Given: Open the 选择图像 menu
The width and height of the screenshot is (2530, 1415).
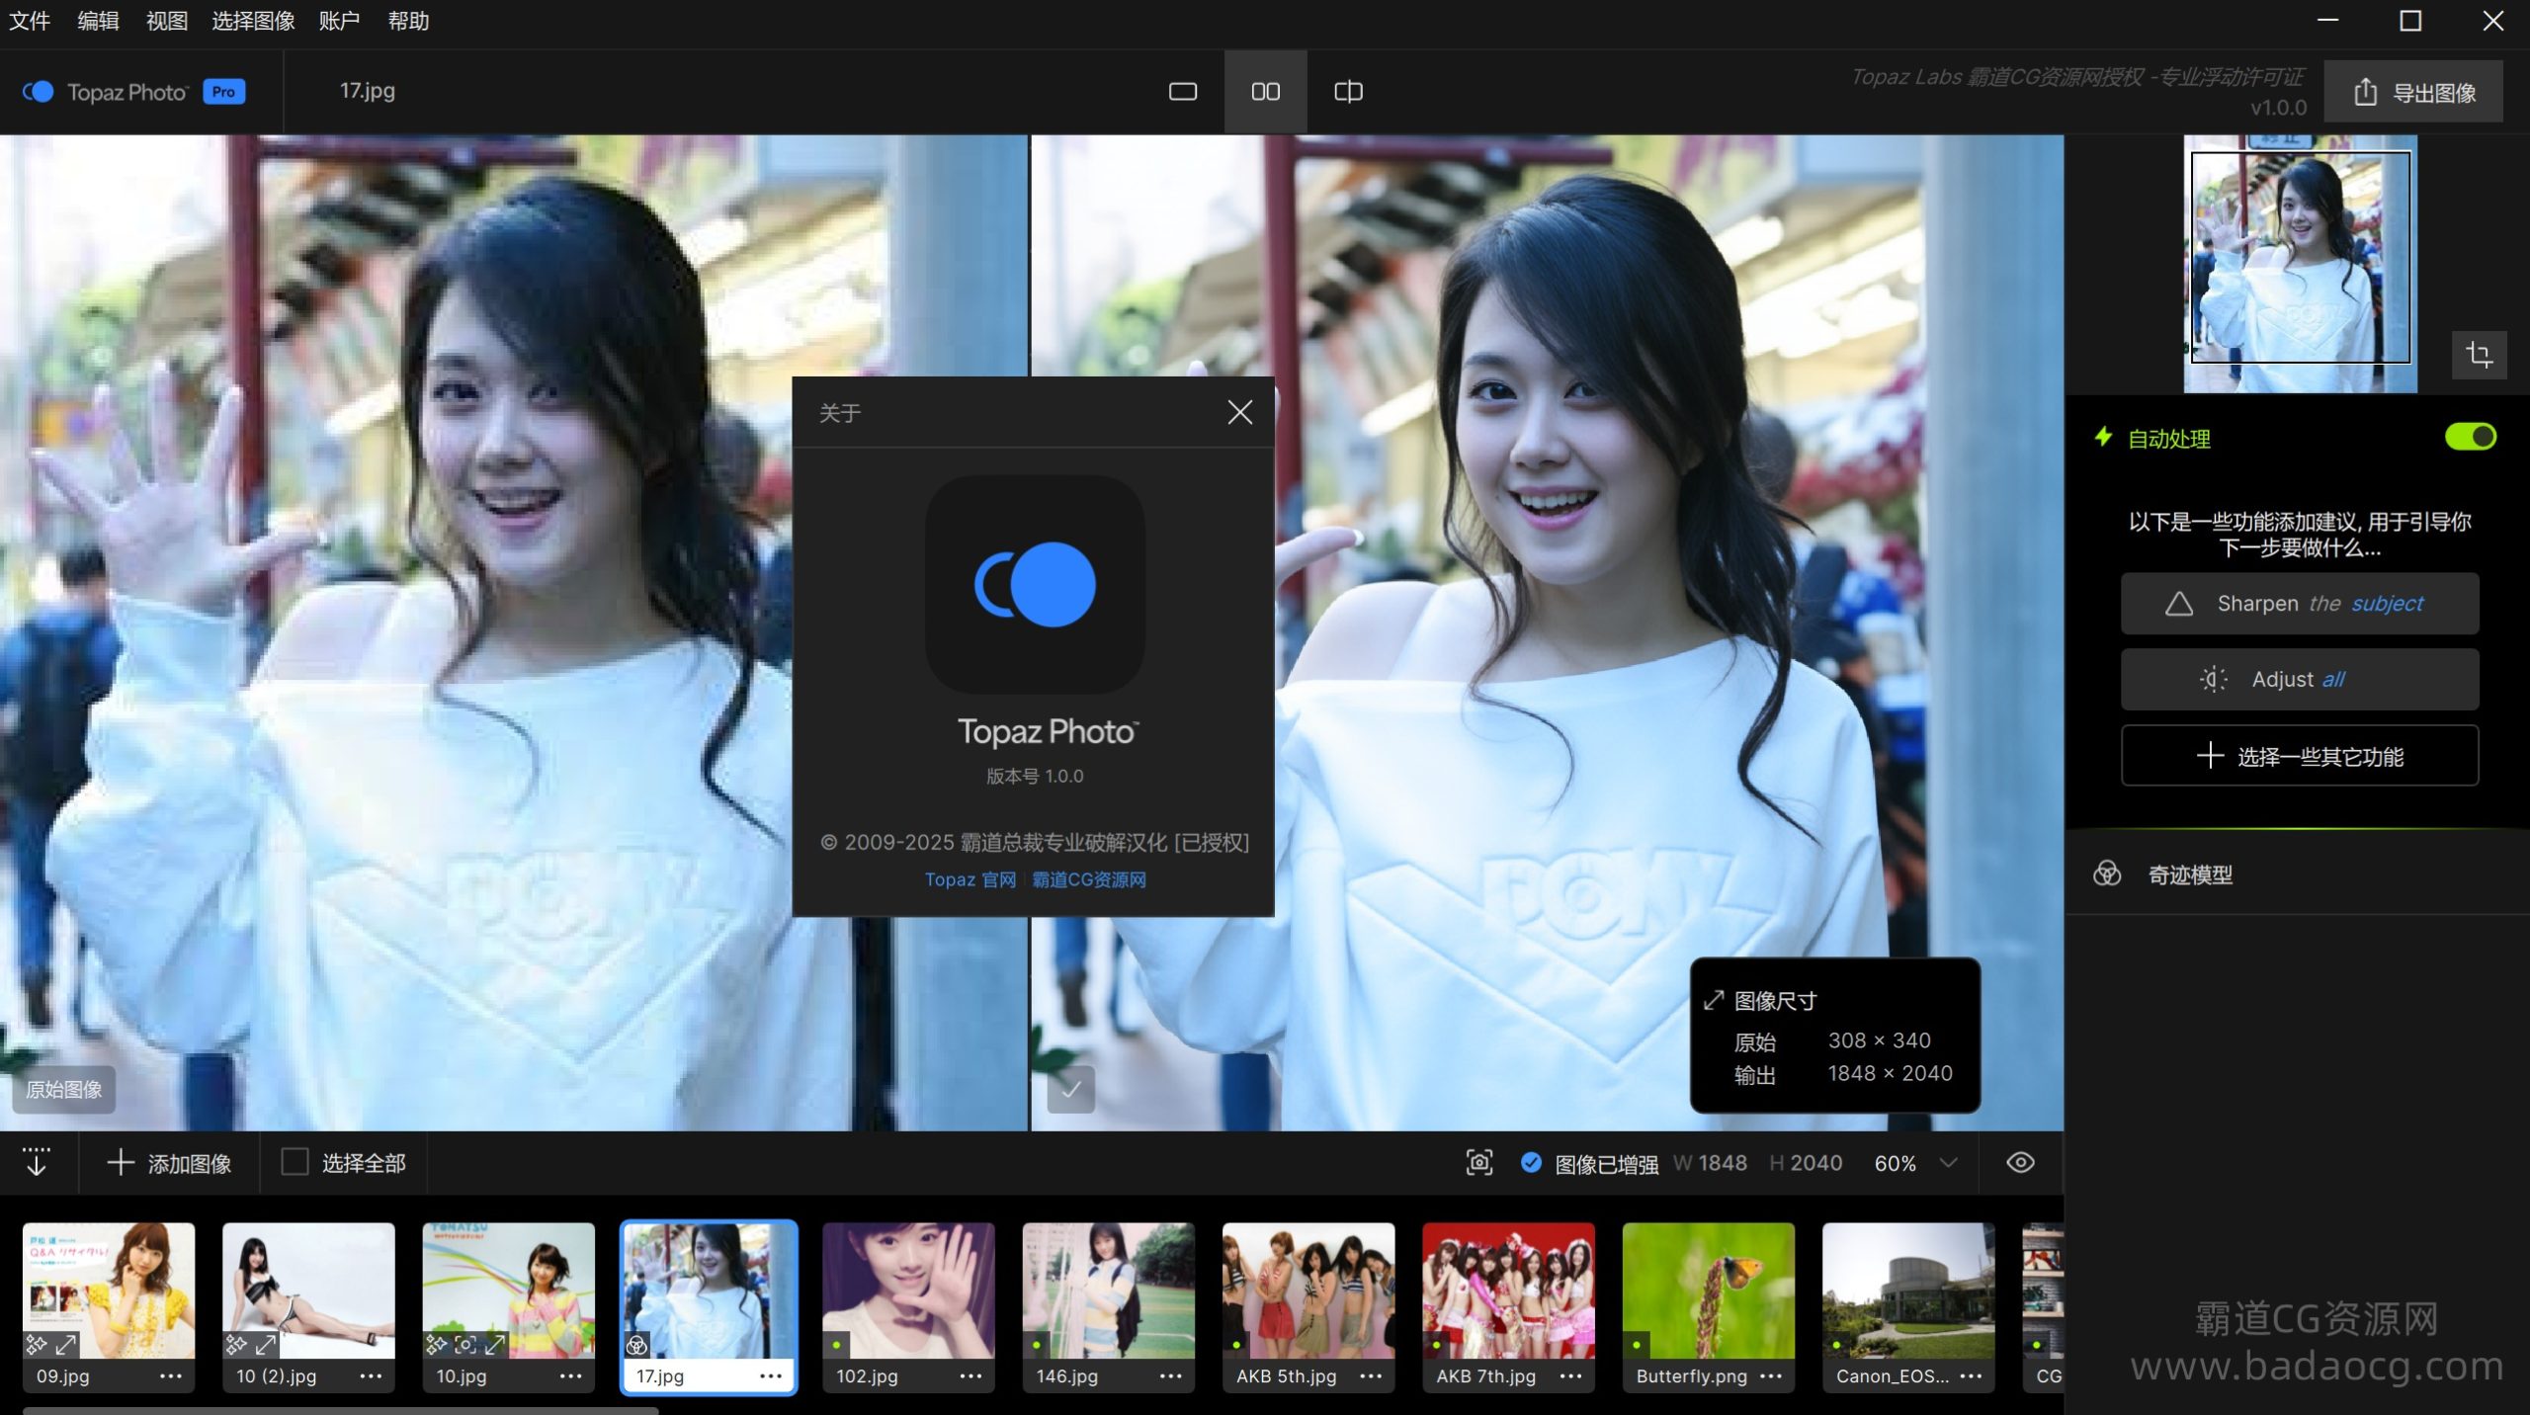Looking at the screenshot, I should coord(253,21).
